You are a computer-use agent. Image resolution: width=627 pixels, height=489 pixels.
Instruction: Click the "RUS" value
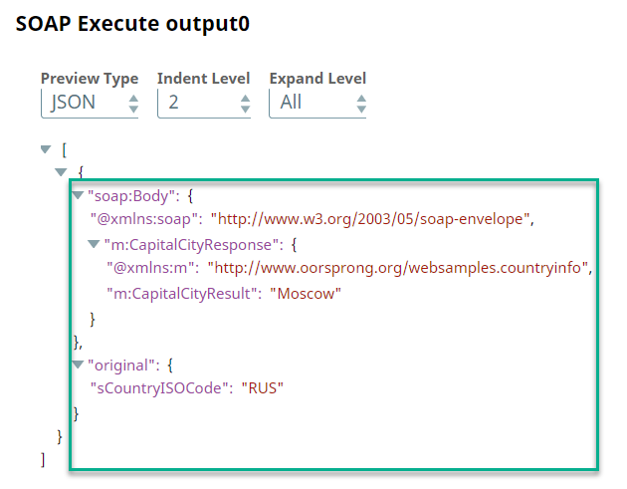pos(262,388)
